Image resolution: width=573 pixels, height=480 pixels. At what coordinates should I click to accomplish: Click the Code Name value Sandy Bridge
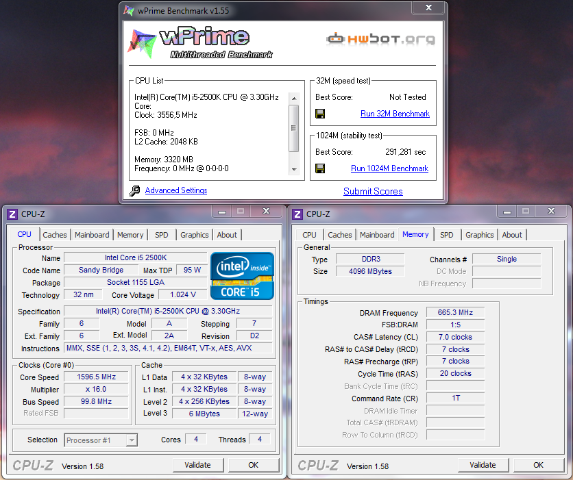pyautogui.click(x=101, y=270)
